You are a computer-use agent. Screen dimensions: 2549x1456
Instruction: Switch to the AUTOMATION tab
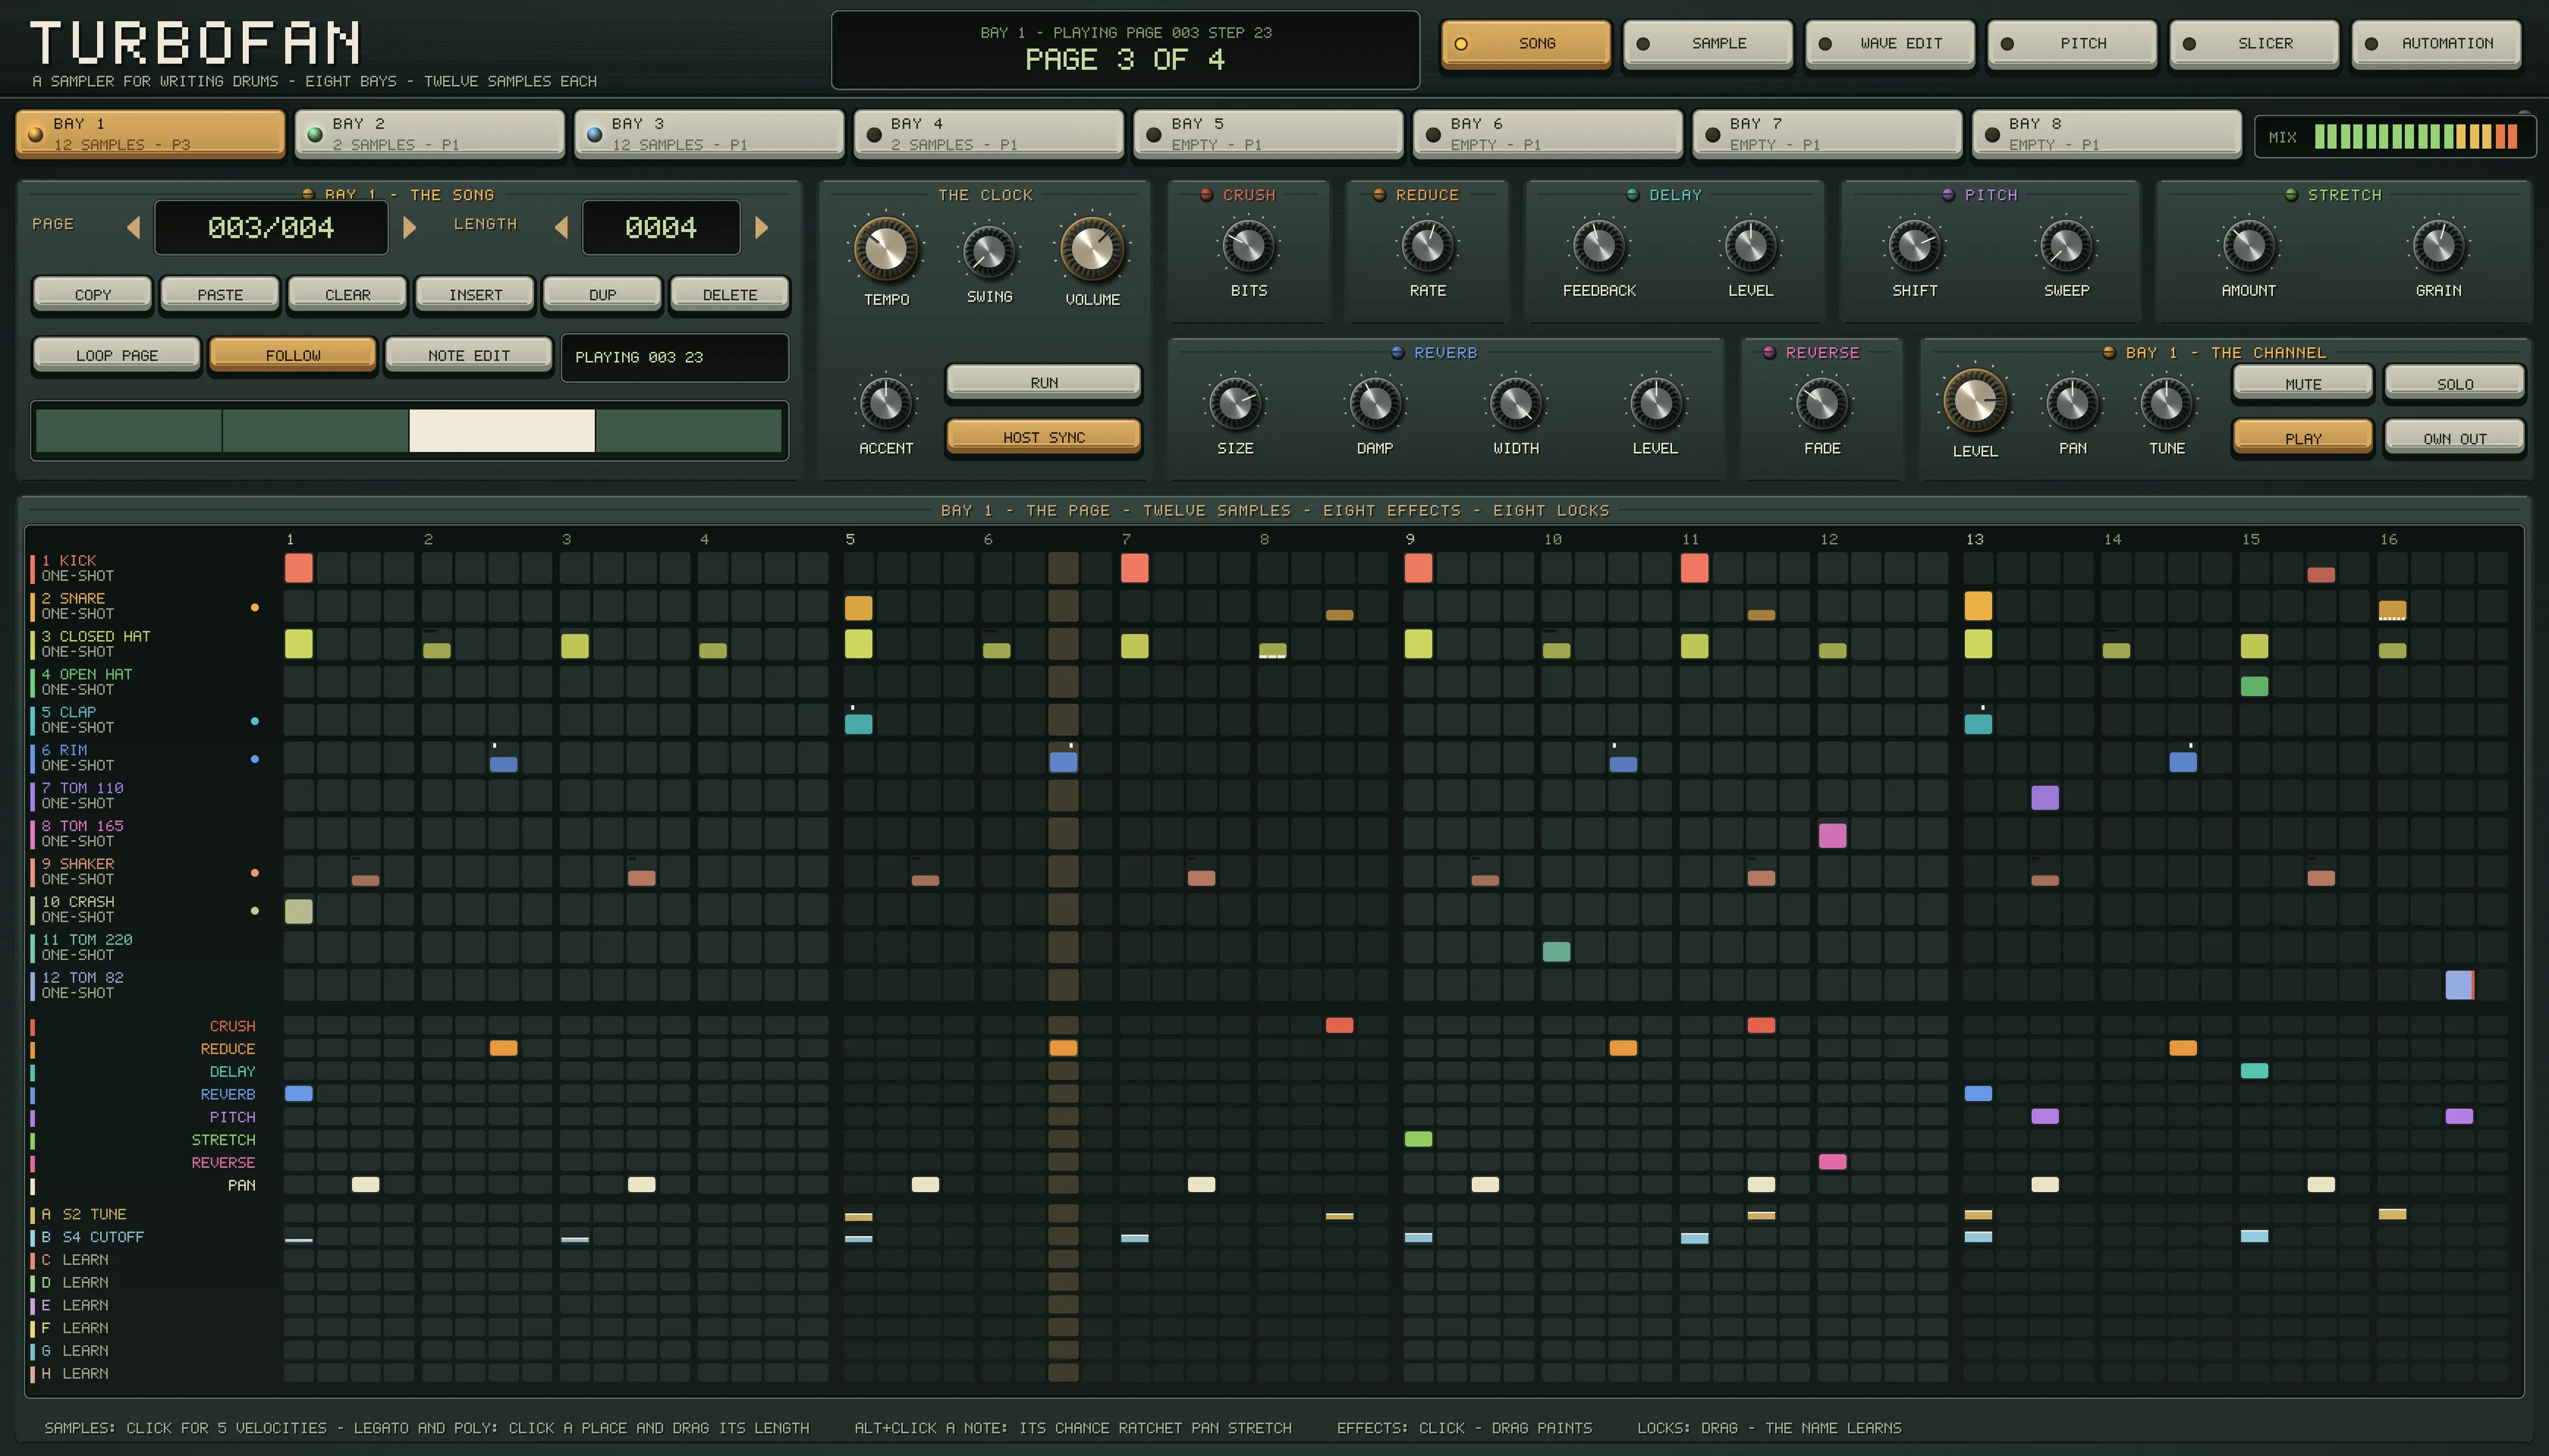2436,44
